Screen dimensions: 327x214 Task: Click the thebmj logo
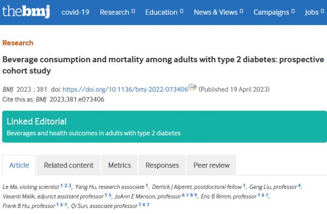pos(26,11)
